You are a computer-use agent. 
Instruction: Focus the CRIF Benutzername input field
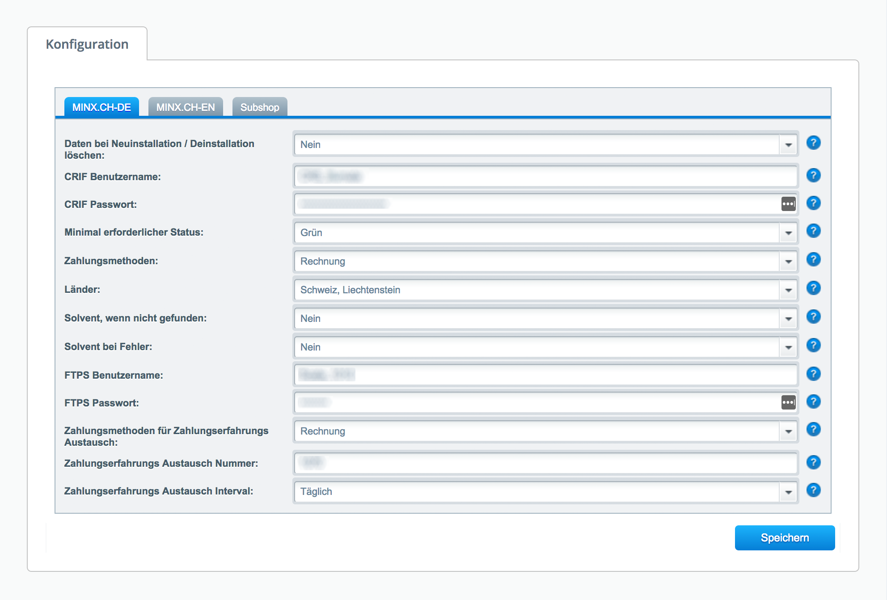tap(545, 176)
